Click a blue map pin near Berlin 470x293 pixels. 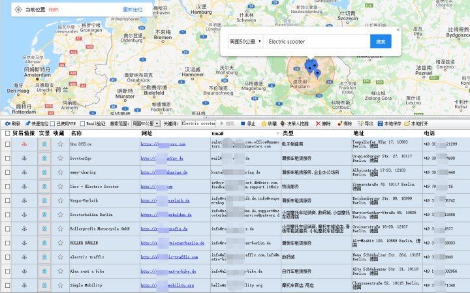[317, 74]
